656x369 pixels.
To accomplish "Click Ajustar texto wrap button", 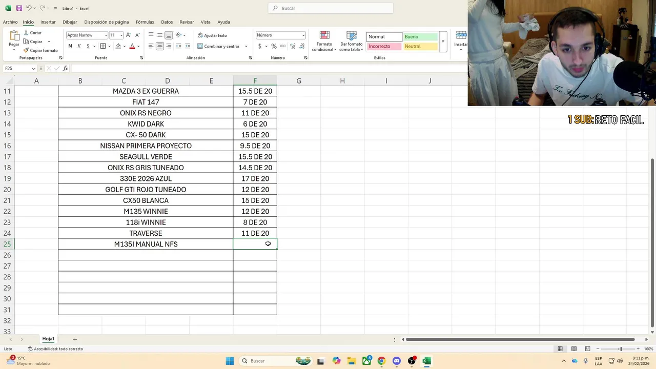I will [x=212, y=35].
